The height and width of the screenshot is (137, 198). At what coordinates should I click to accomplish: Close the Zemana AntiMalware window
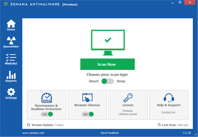pos(190,2)
